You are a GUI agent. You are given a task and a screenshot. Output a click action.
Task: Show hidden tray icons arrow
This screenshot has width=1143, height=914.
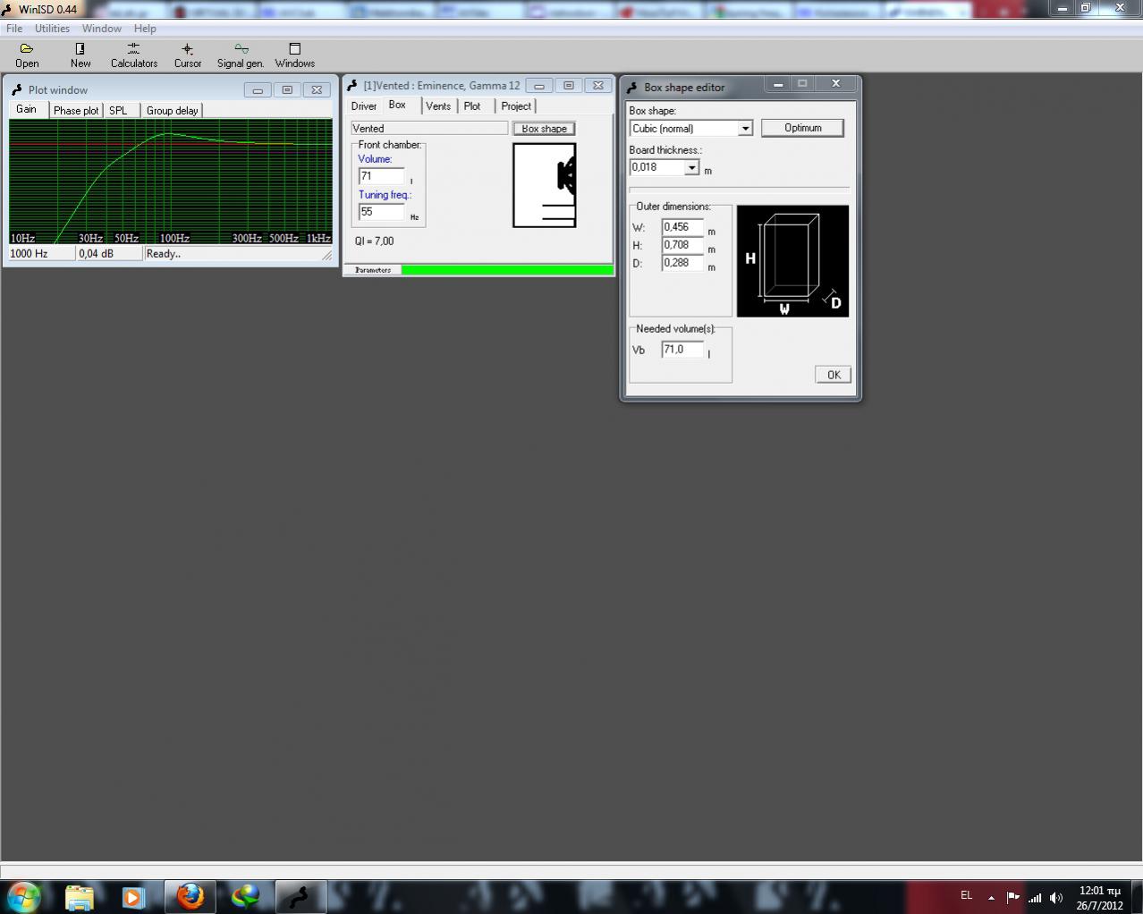[991, 898]
